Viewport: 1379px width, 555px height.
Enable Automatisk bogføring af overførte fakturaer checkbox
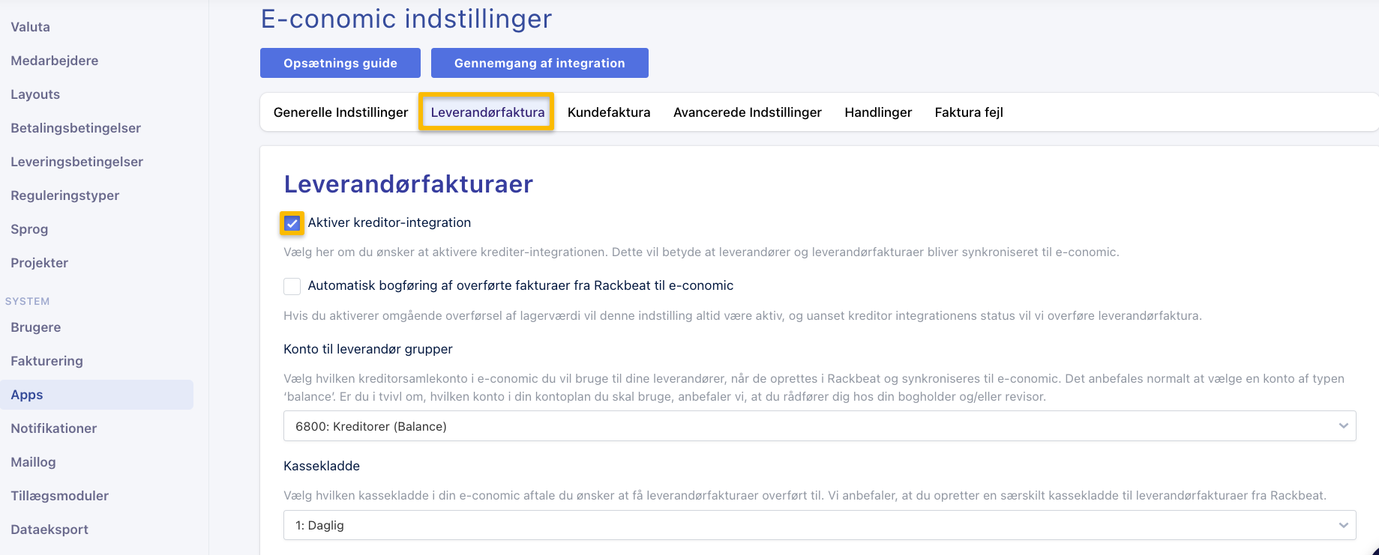point(292,286)
